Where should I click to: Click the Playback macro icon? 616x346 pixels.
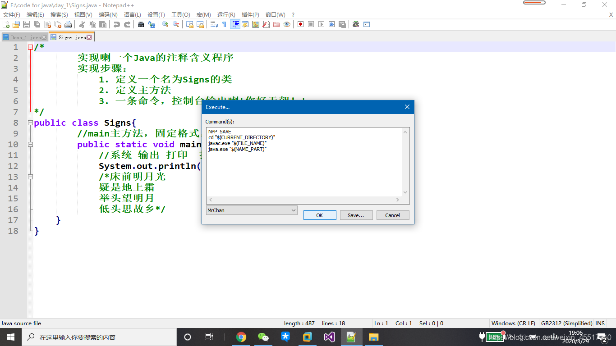(x=322, y=24)
